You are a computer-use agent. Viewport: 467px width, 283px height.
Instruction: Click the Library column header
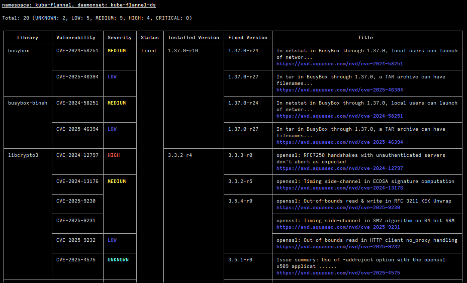[x=28, y=38]
